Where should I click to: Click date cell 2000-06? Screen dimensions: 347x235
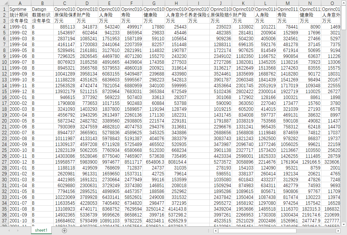tap(20, 127)
